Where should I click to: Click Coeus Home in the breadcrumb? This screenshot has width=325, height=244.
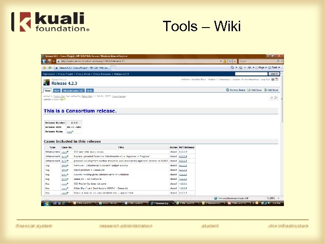[x=83, y=74]
